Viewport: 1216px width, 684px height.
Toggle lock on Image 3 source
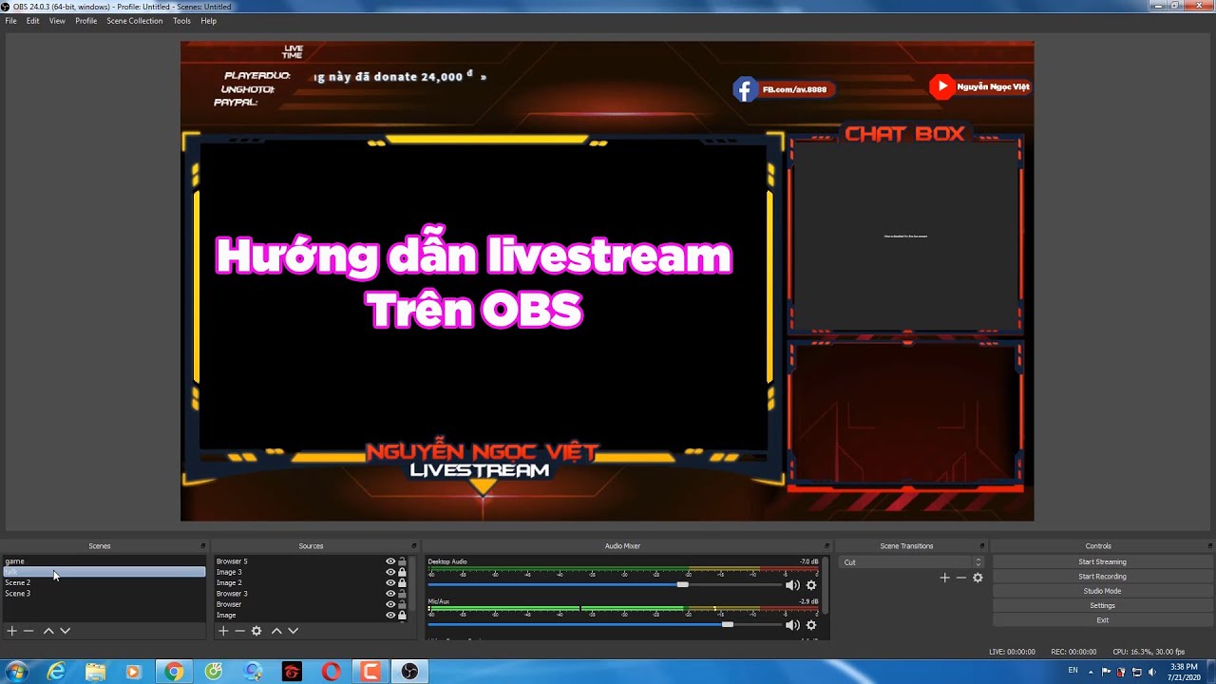point(403,572)
